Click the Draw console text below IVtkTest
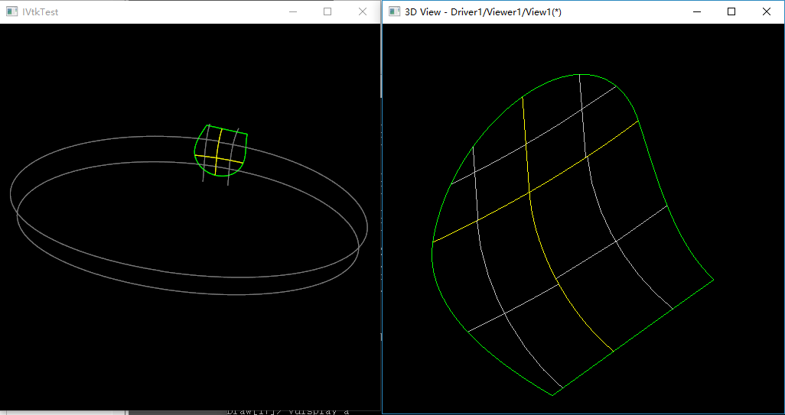This screenshot has height=415, width=785. click(x=287, y=411)
